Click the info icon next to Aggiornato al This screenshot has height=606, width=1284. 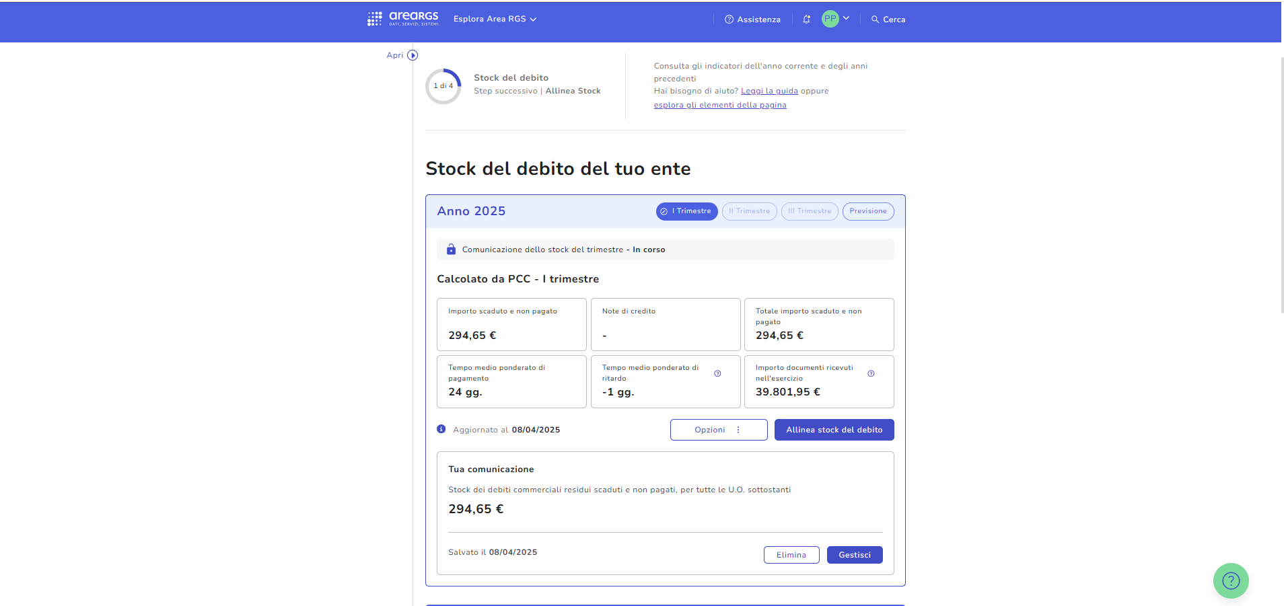pos(441,429)
